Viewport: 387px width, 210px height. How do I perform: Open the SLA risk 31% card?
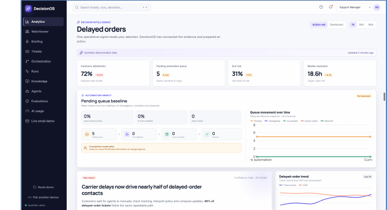point(265,73)
